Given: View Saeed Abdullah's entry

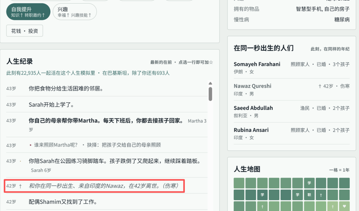Looking at the screenshot, I should tap(292, 112).
